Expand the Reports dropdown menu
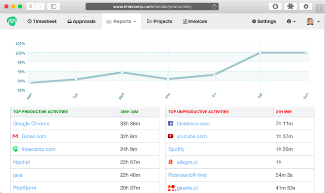 (x=121, y=21)
